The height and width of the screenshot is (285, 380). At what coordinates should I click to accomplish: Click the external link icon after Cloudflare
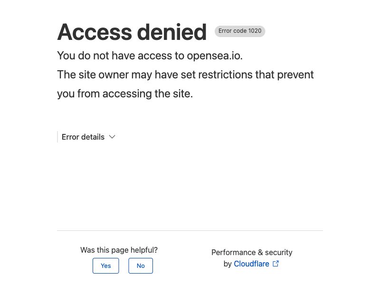click(275, 264)
